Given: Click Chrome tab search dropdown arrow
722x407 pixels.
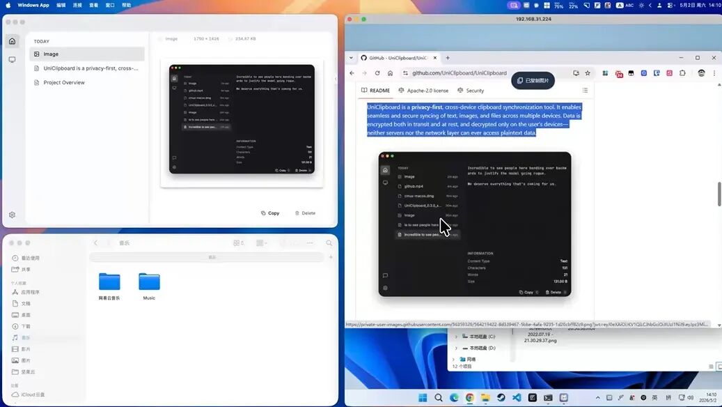Looking at the screenshot, I should (351, 58).
